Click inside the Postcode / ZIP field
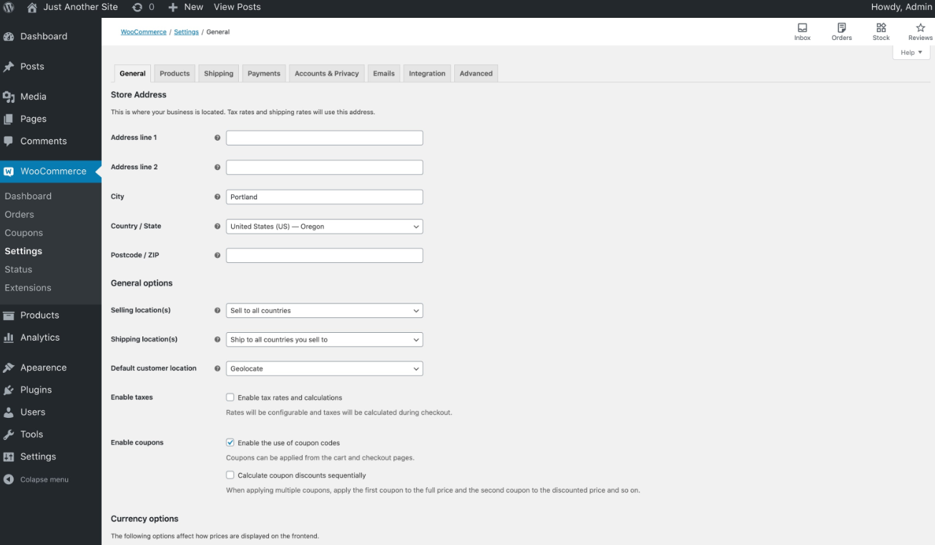Viewport: 935px width, 545px height. pos(324,254)
